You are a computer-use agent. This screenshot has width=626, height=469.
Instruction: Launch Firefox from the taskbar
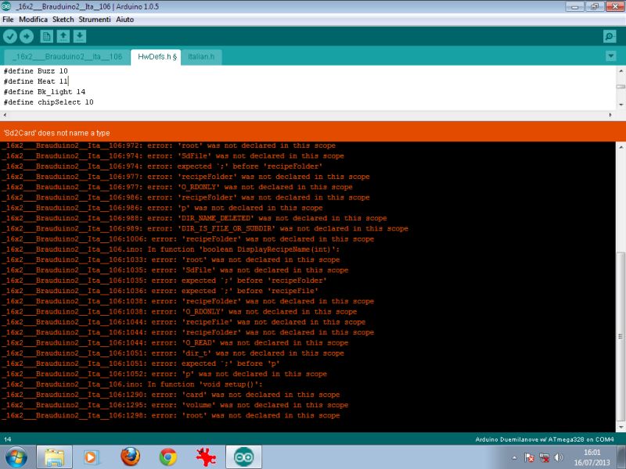pyautogui.click(x=130, y=456)
